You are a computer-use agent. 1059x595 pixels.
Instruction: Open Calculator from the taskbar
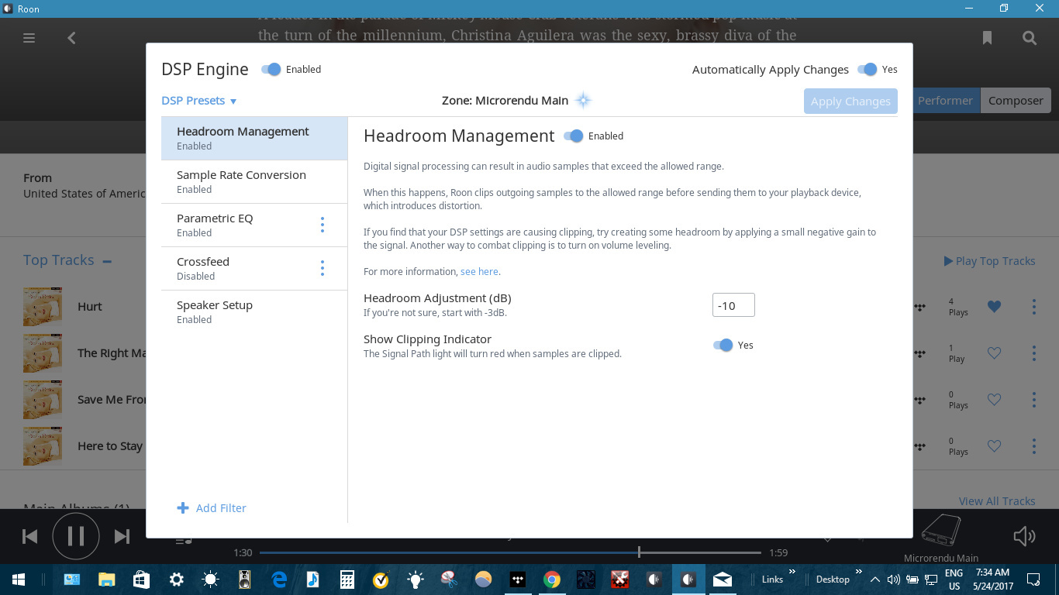coord(347,580)
